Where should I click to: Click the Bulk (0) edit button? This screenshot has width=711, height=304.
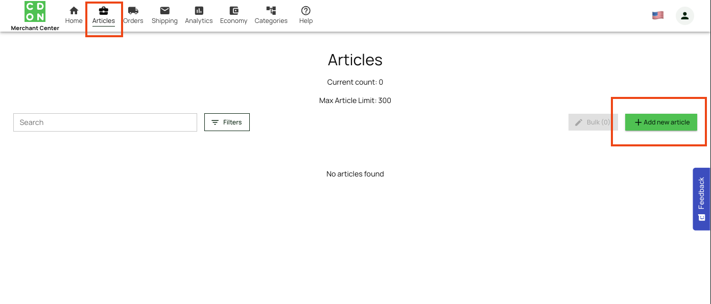click(593, 122)
